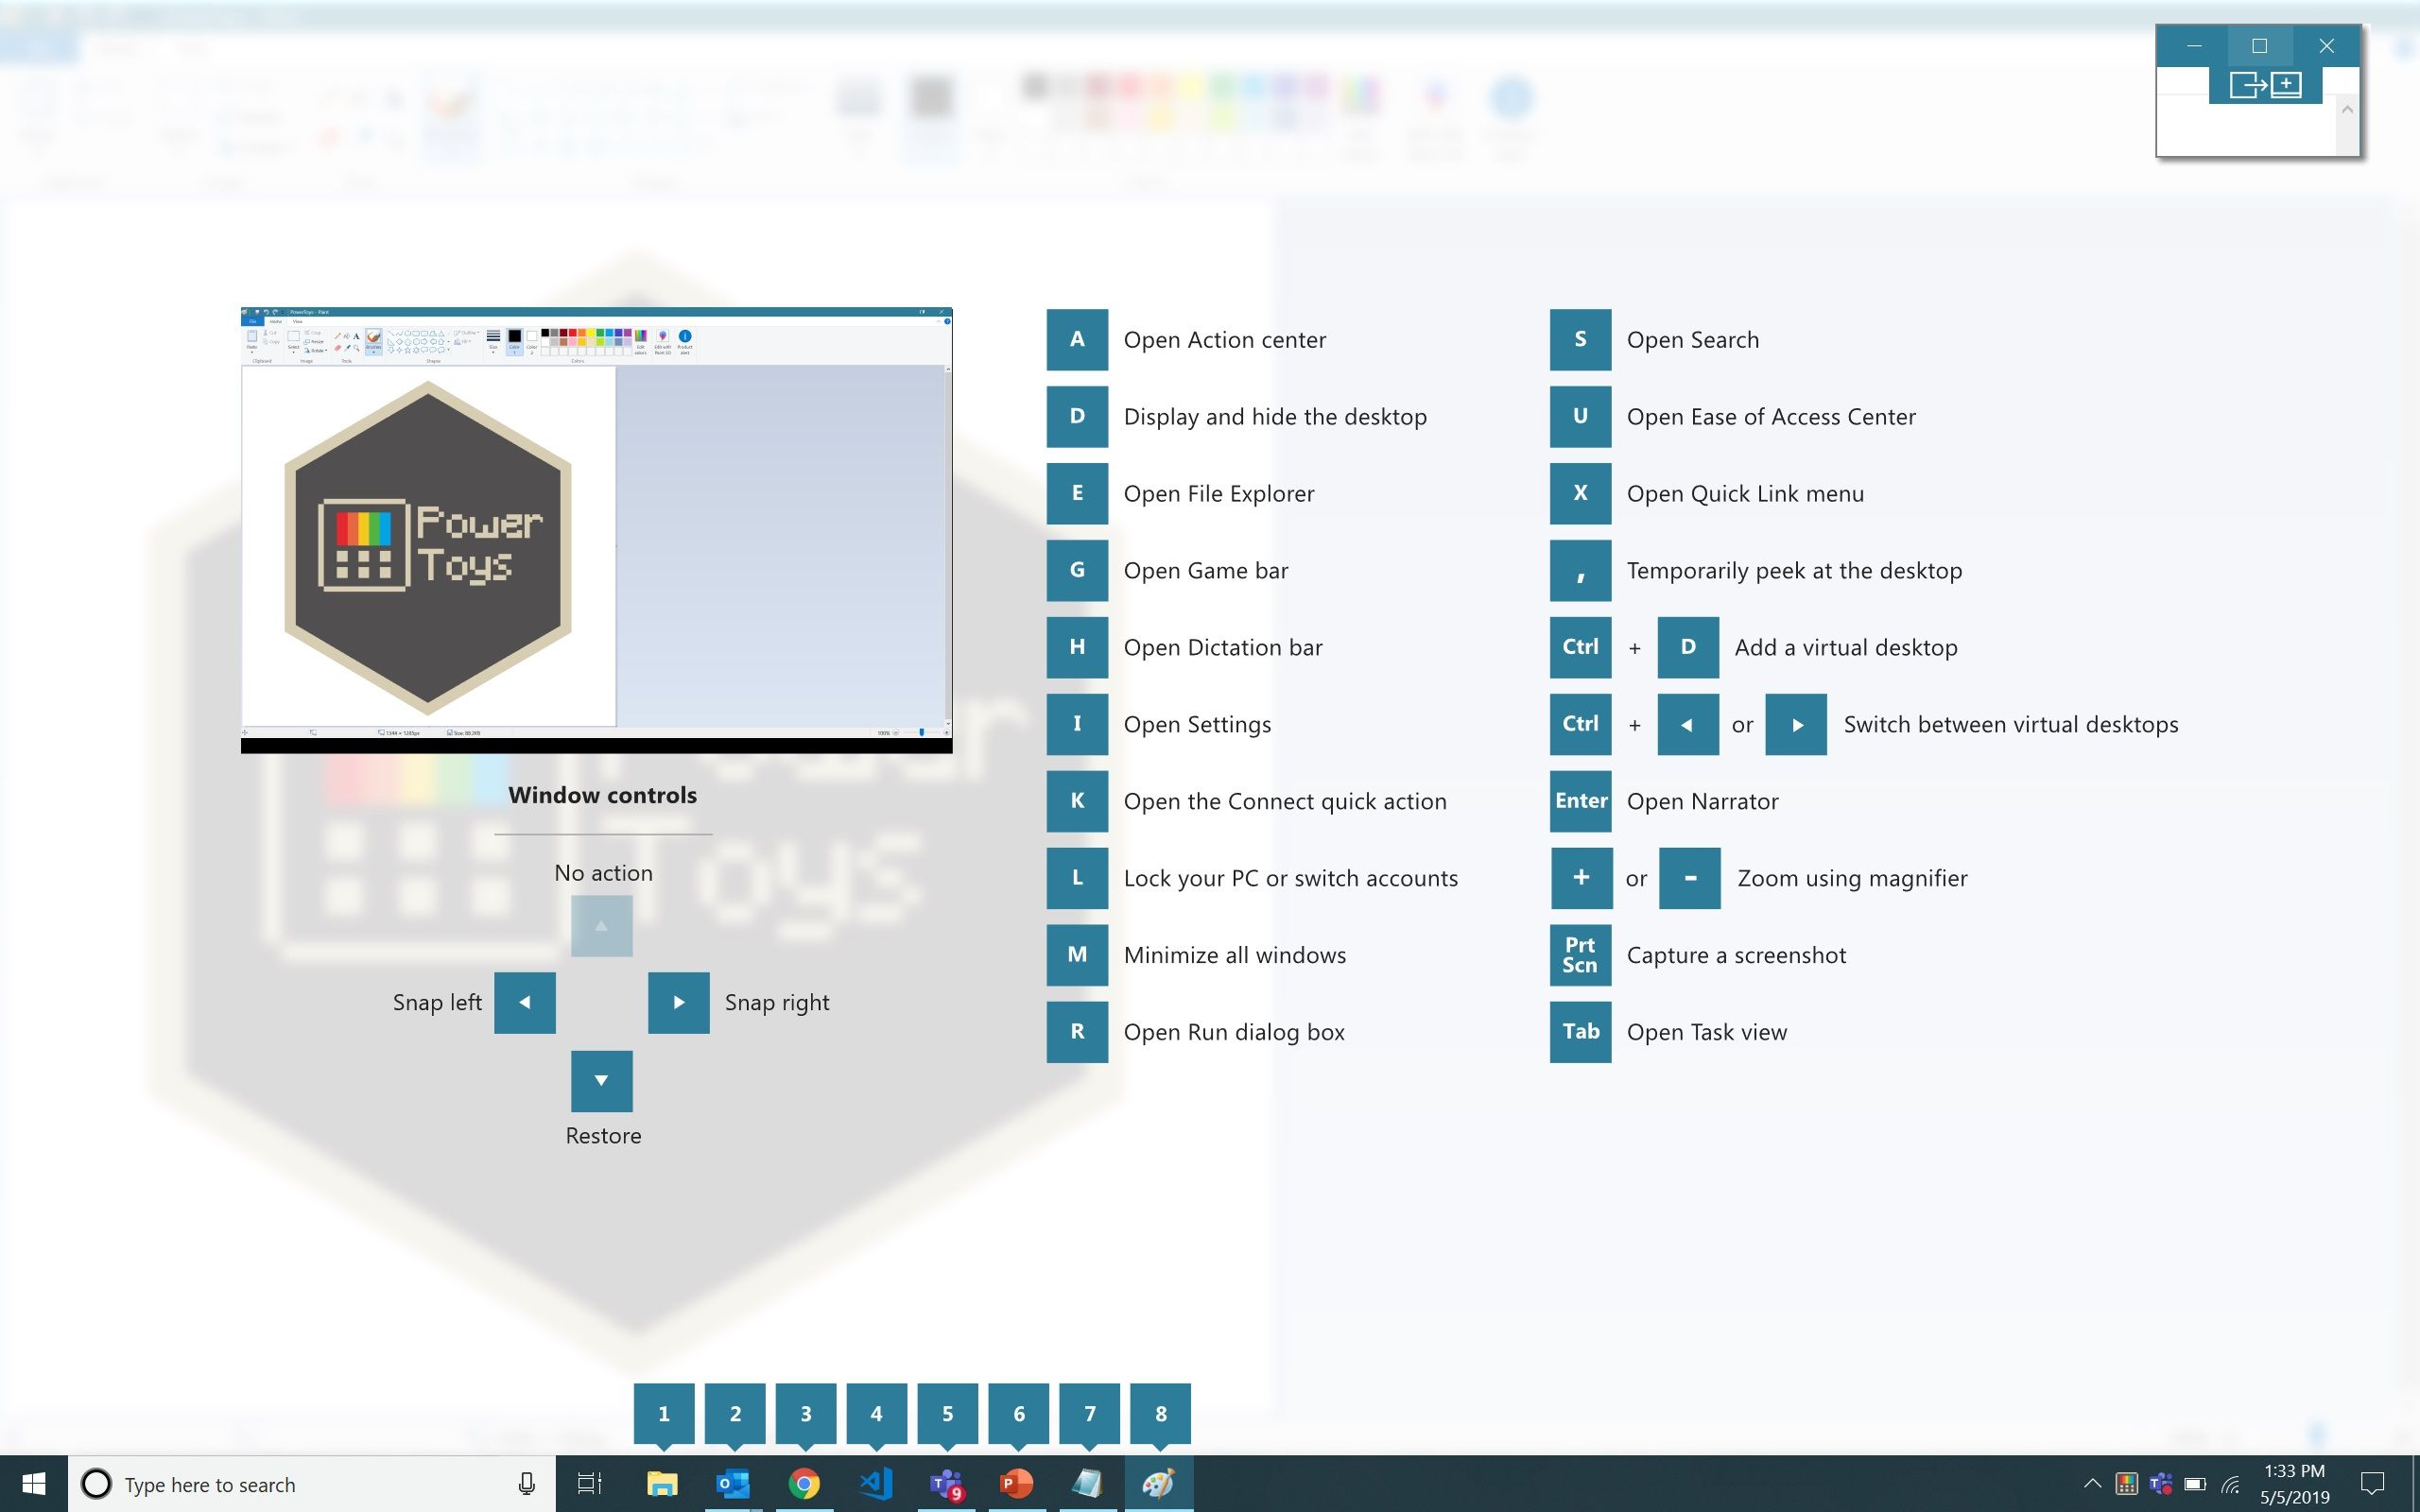Click the H key tile for Dictation bar
This screenshot has width=2420, height=1512.
(1077, 647)
